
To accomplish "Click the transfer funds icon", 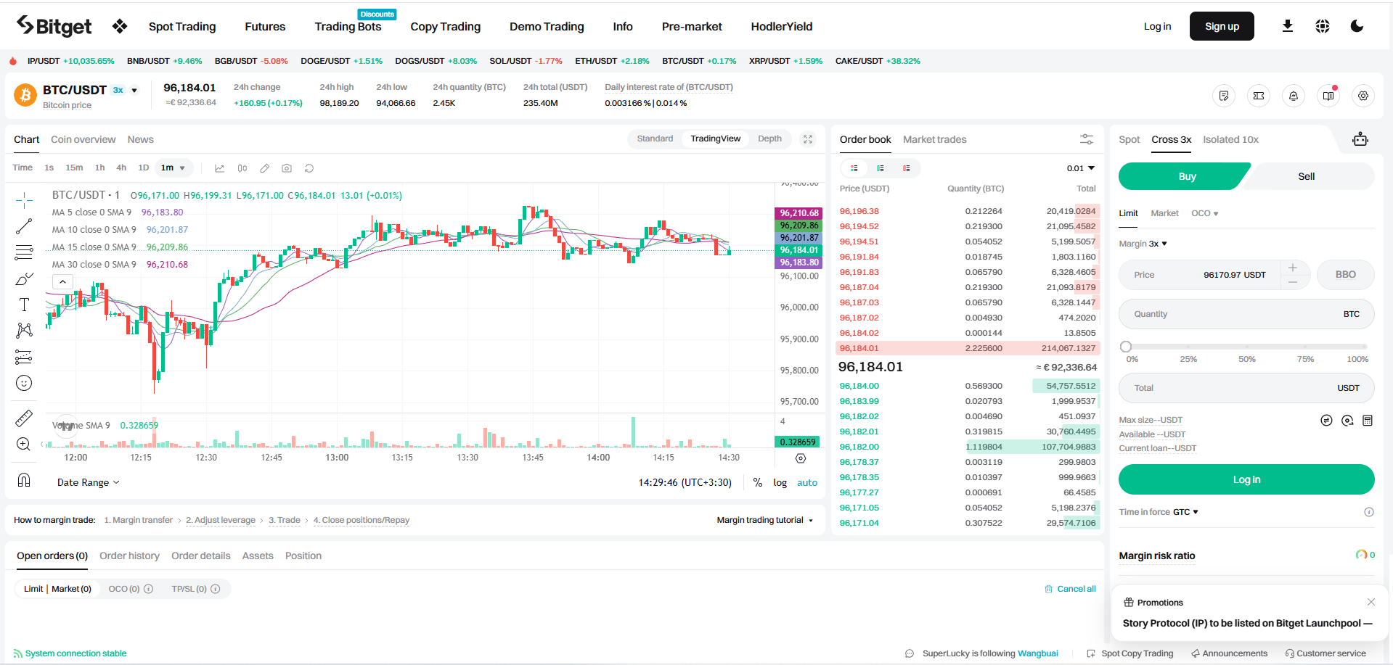I will [1326, 421].
